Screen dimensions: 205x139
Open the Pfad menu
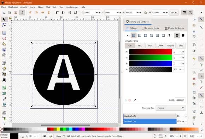coord(48,7)
